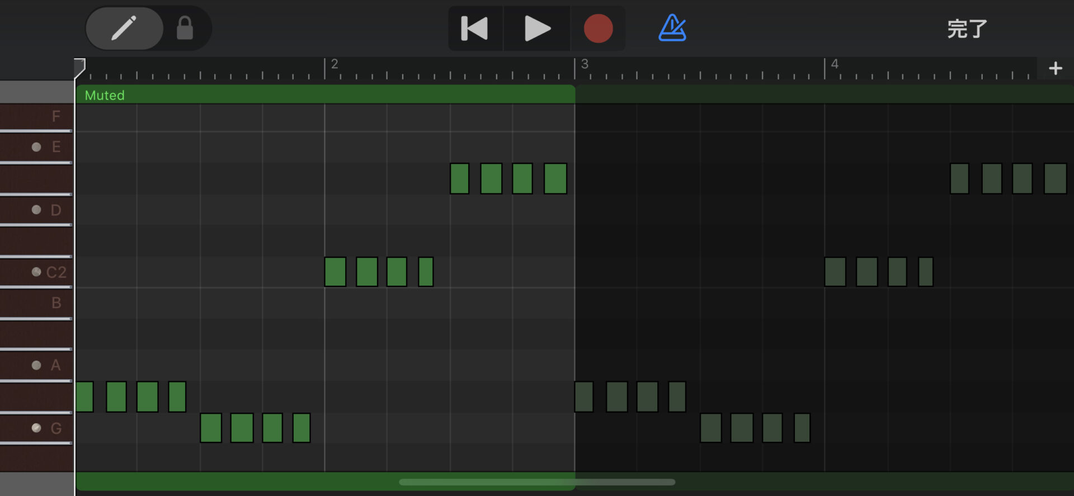Tap the F key label
Viewport: 1074px width, 496px height.
(56, 116)
